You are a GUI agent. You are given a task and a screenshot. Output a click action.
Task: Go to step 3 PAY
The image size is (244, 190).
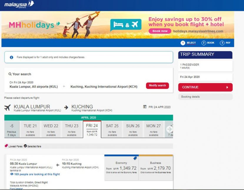[225, 43]
